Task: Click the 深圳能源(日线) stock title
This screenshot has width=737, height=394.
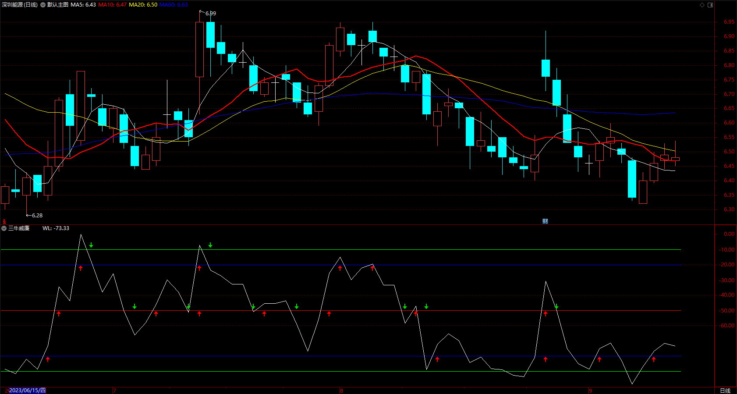Action: 20,5
